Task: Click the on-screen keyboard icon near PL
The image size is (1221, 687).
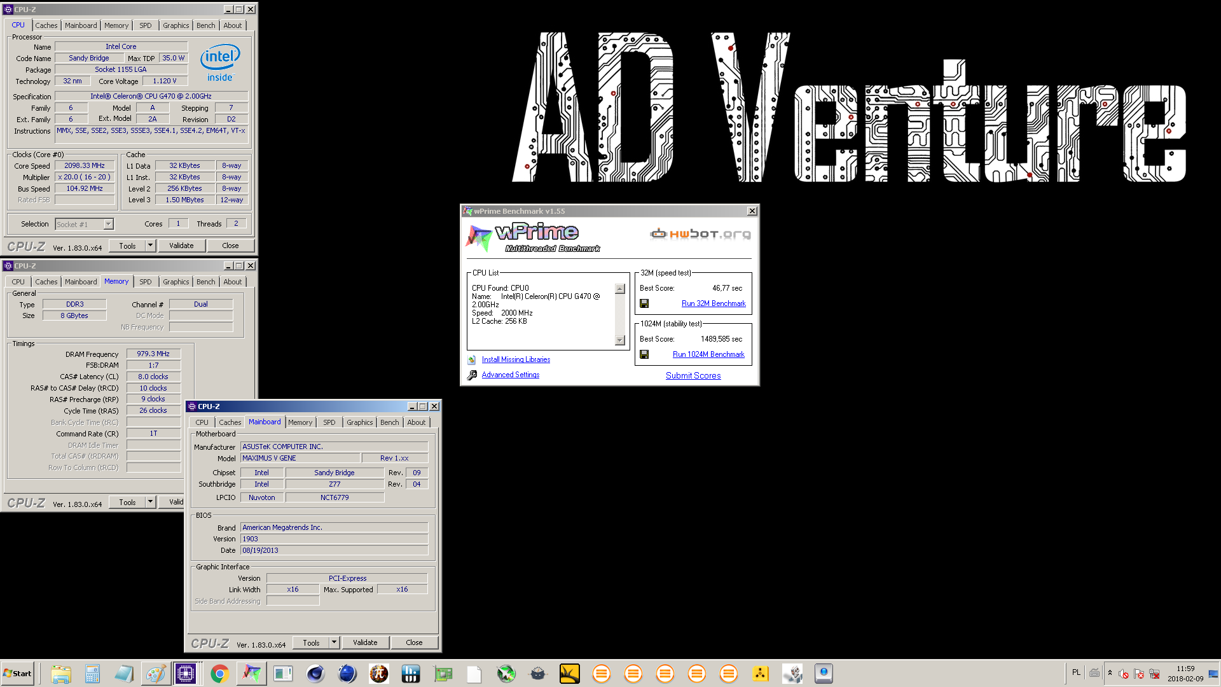Action: (x=1094, y=672)
